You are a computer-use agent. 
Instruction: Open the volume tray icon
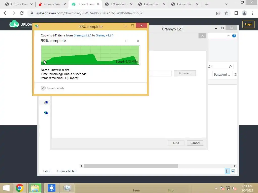click(x=234, y=188)
